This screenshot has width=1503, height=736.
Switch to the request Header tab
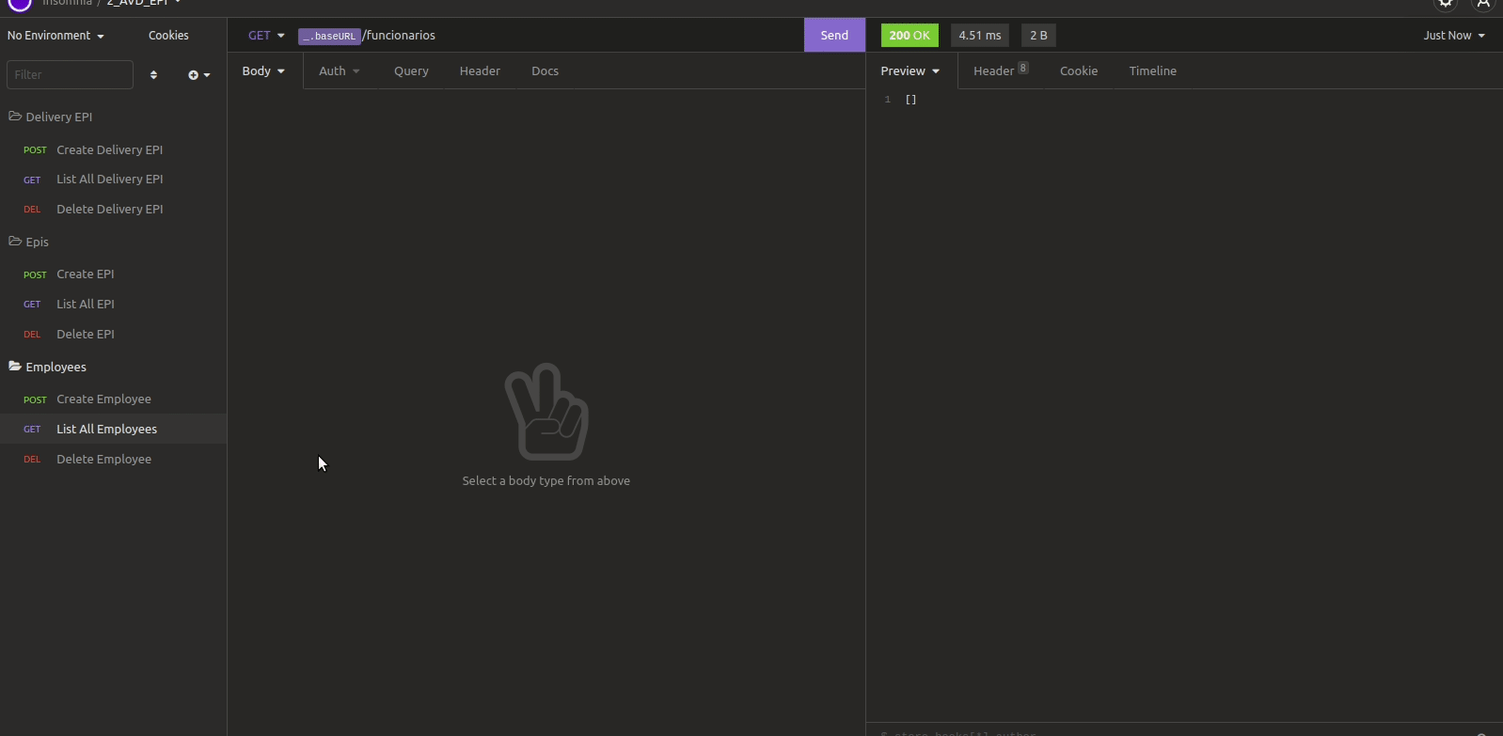pos(480,71)
